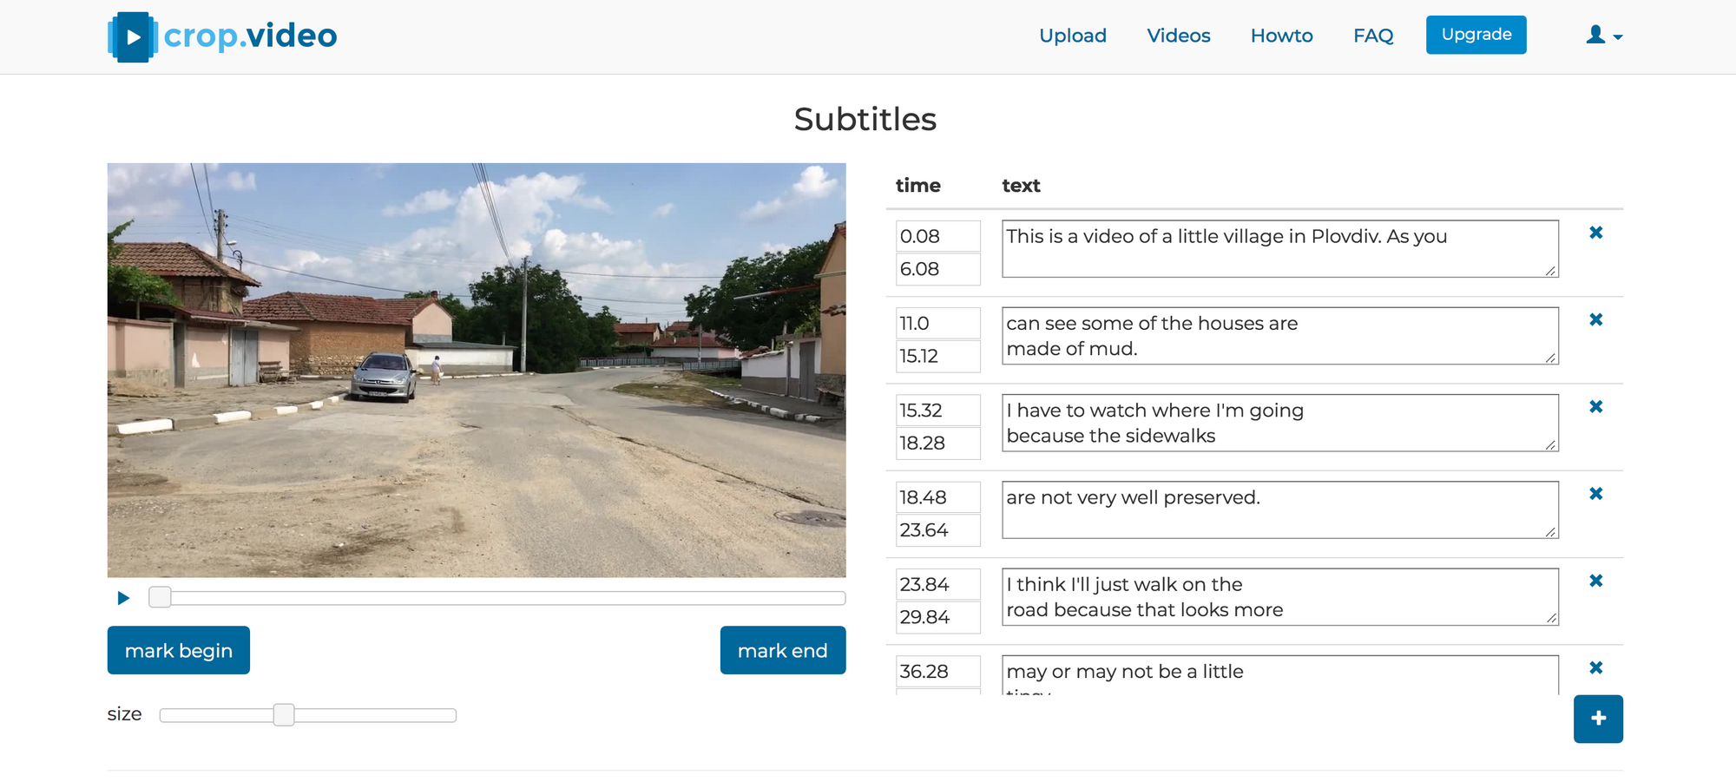
Task: Delete the subtitle starting at 0.08
Action: pyautogui.click(x=1595, y=233)
